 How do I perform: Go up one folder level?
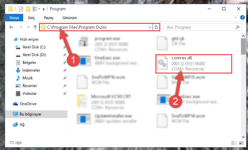point(35,27)
